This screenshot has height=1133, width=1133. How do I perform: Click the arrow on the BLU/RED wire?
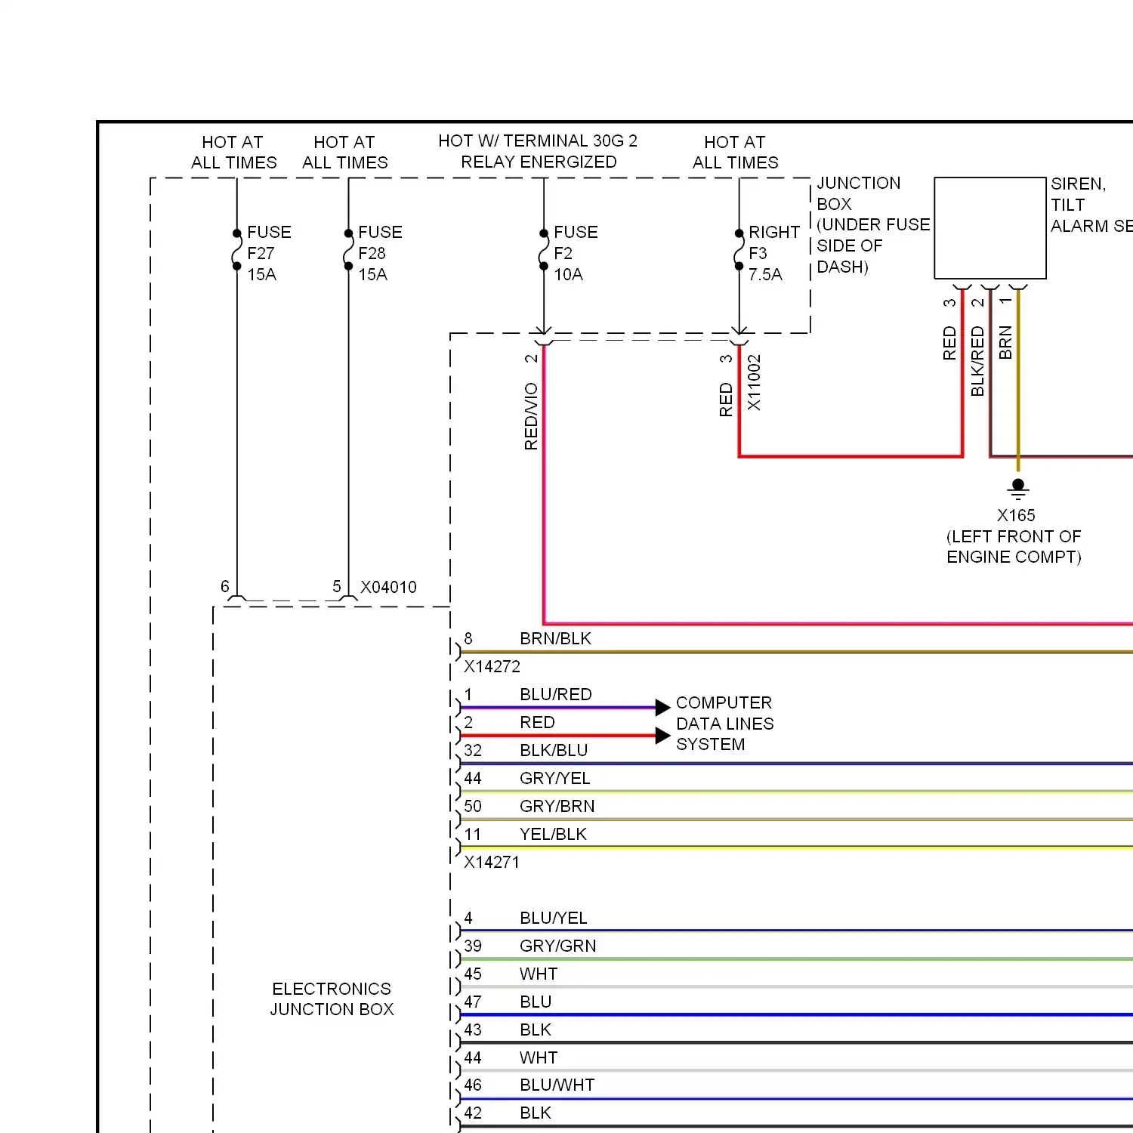pyautogui.click(x=662, y=708)
